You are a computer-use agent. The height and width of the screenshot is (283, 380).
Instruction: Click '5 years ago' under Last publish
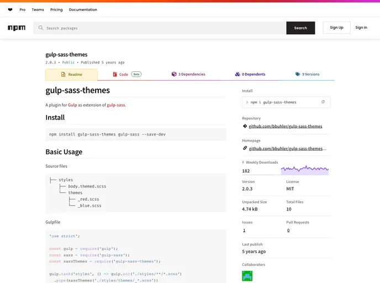pyautogui.click(x=254, y=251)
